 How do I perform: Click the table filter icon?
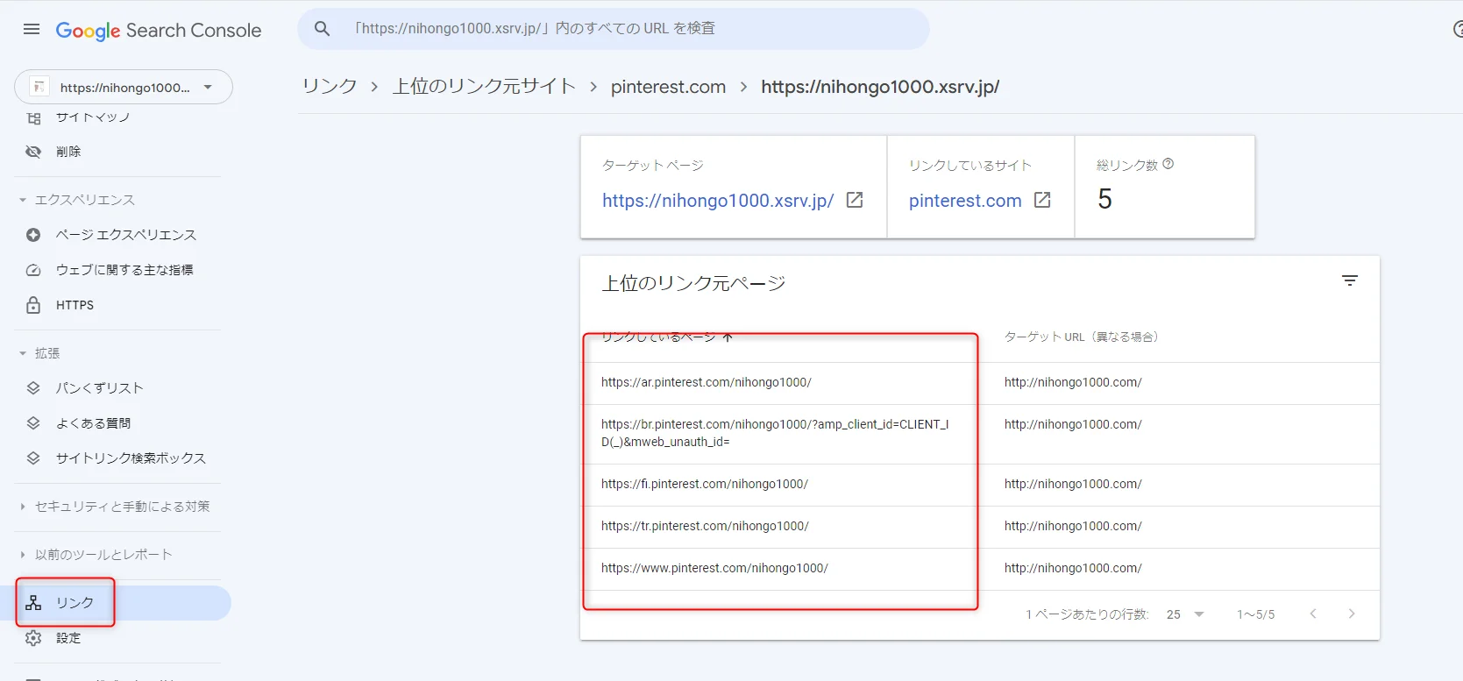[x=1350, y=280]
